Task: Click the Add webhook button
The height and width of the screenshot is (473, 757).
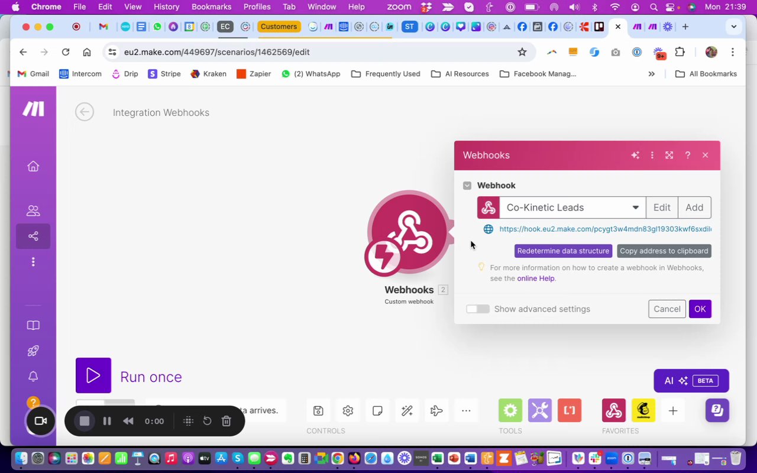Action: (694, 208)
